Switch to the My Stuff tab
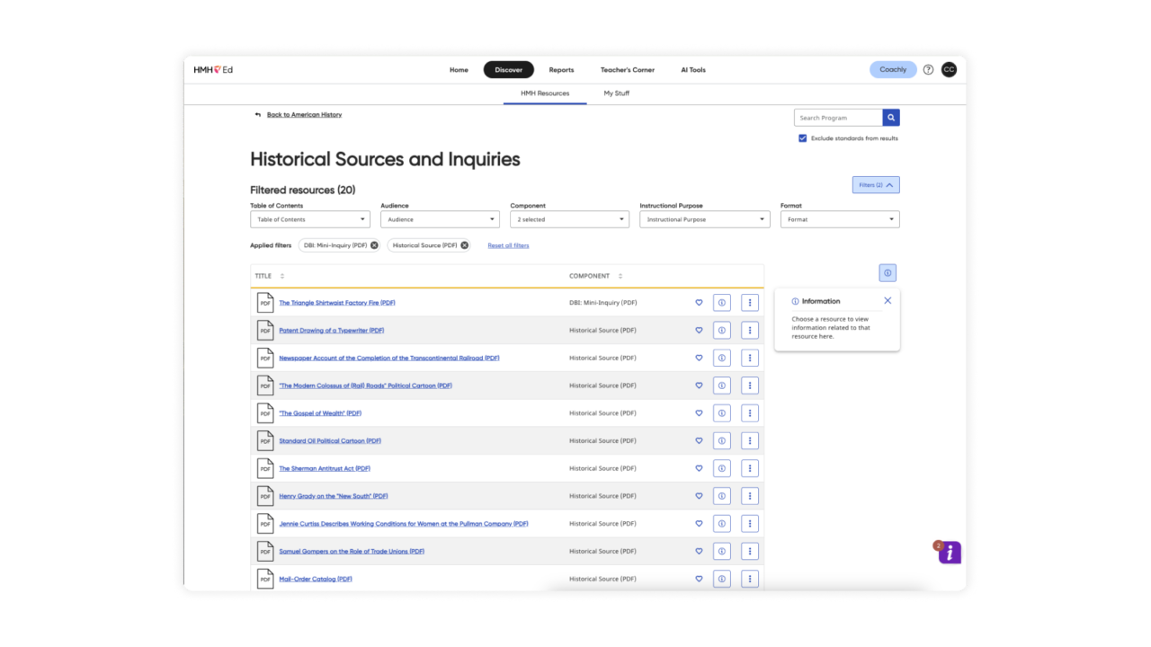Screen dimensions: 1151x647 pyautogui.click(x=617, y=93)
